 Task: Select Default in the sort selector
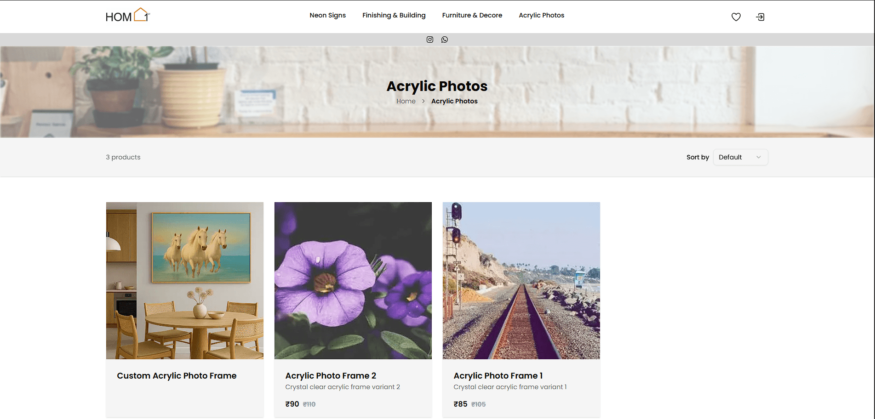click(x=731, y=157)
